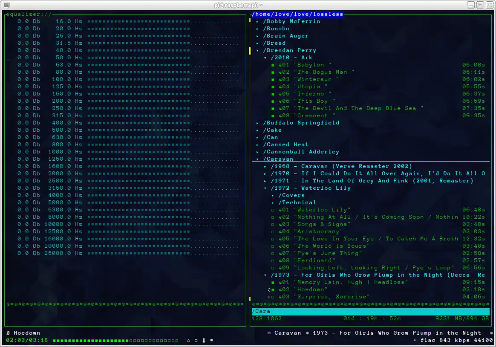Collapse the 2010 - Ark album arrow
The width and height of the screenshot is (496, 347).
[265, 58]
